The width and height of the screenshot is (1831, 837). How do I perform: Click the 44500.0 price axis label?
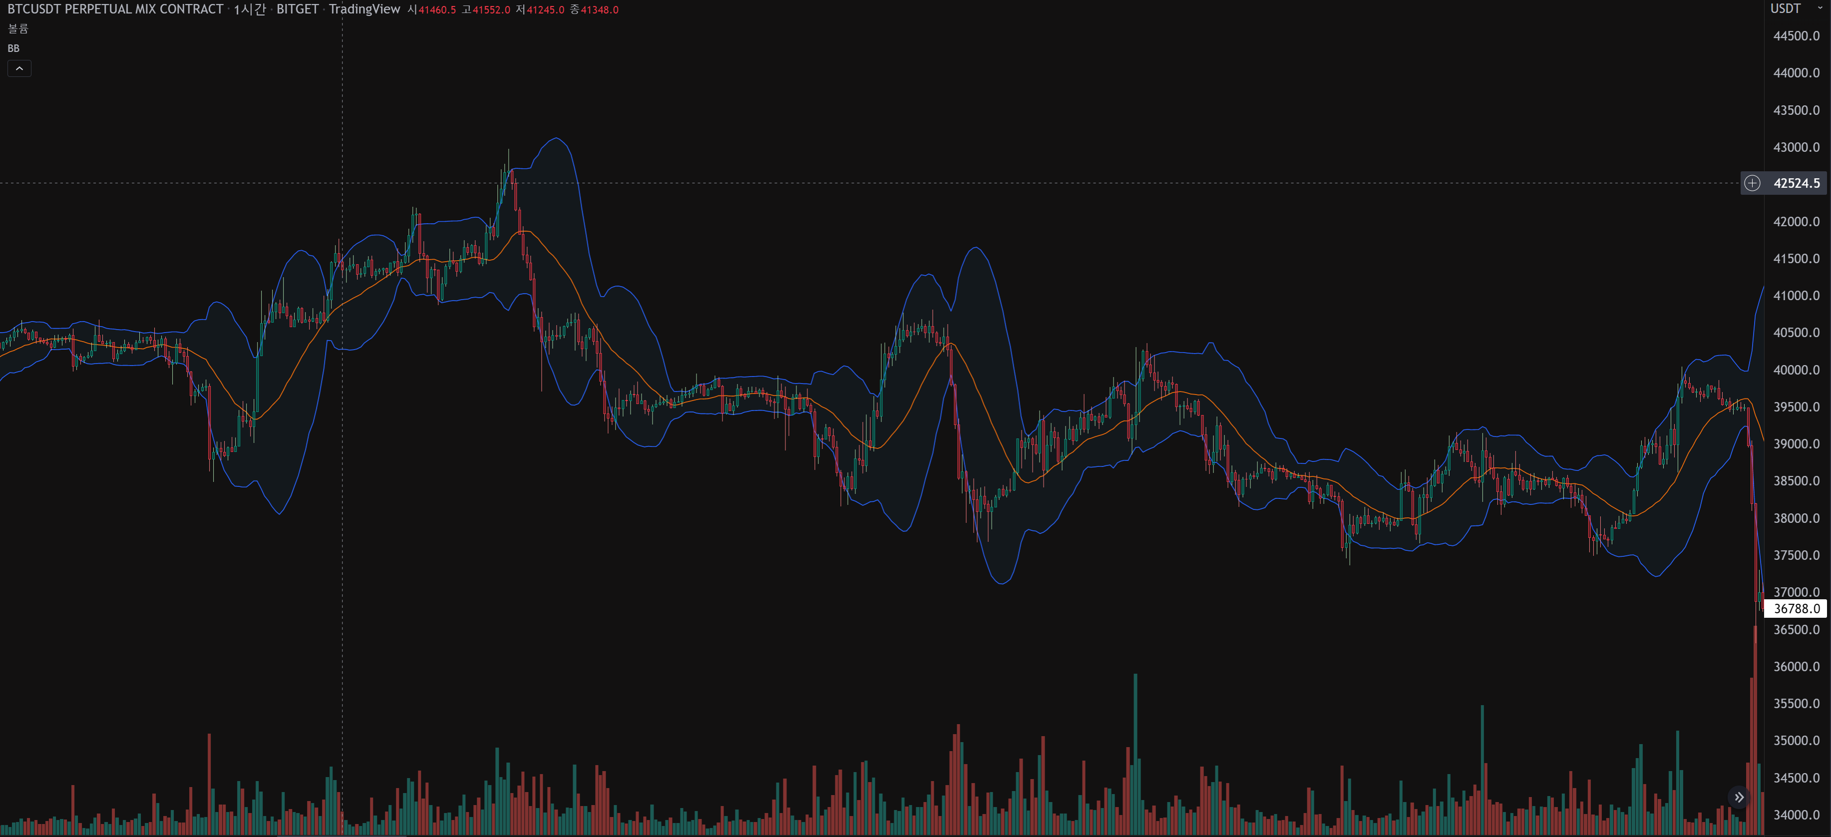(1796, 35)
